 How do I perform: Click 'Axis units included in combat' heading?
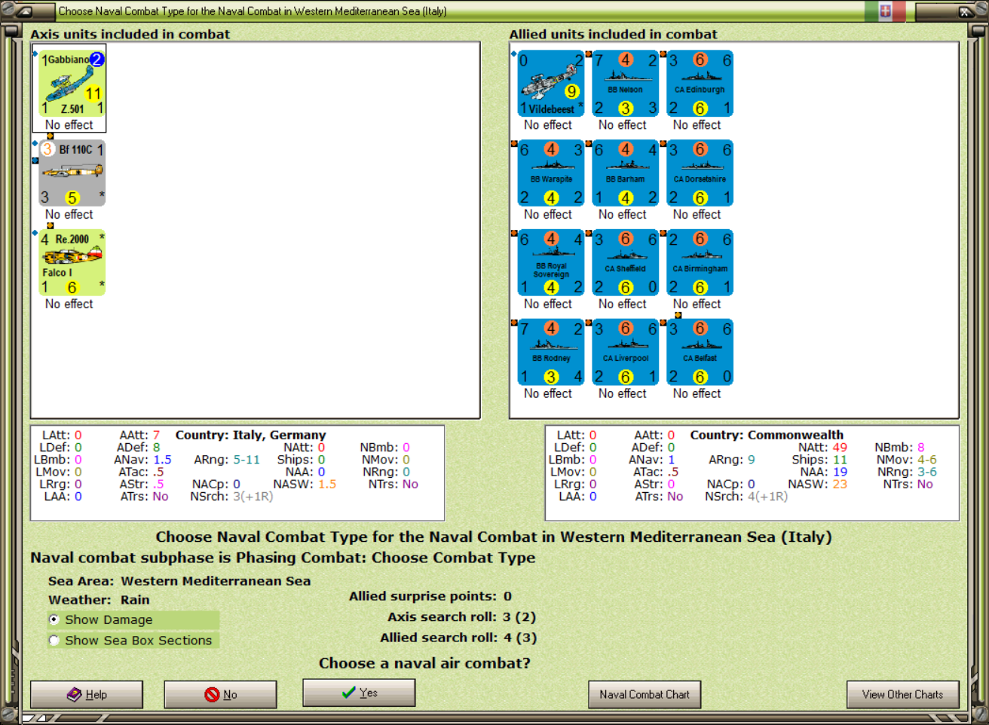[x=130, y=34]
